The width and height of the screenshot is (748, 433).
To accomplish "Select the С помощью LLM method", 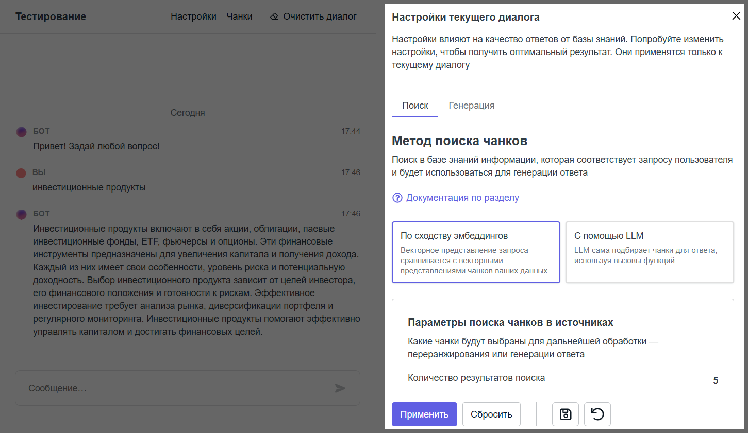I will pos(650,252).
